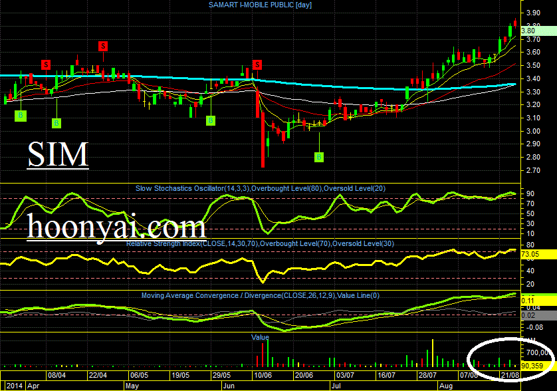Click the 10 level on the stochastics axis

(530, 233)
